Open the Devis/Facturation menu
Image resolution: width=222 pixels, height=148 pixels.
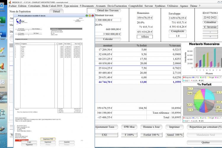pos(117,6)
